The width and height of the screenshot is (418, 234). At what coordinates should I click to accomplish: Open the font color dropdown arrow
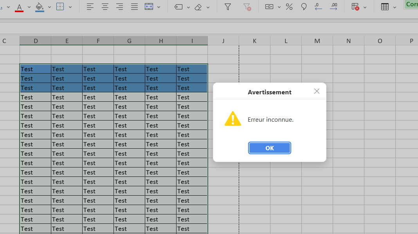click(x=29, y=7)
